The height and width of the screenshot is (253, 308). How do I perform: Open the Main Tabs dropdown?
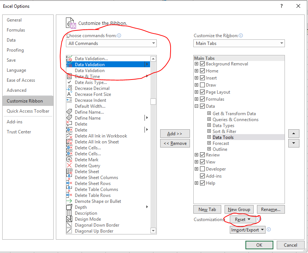click(239, 43)
